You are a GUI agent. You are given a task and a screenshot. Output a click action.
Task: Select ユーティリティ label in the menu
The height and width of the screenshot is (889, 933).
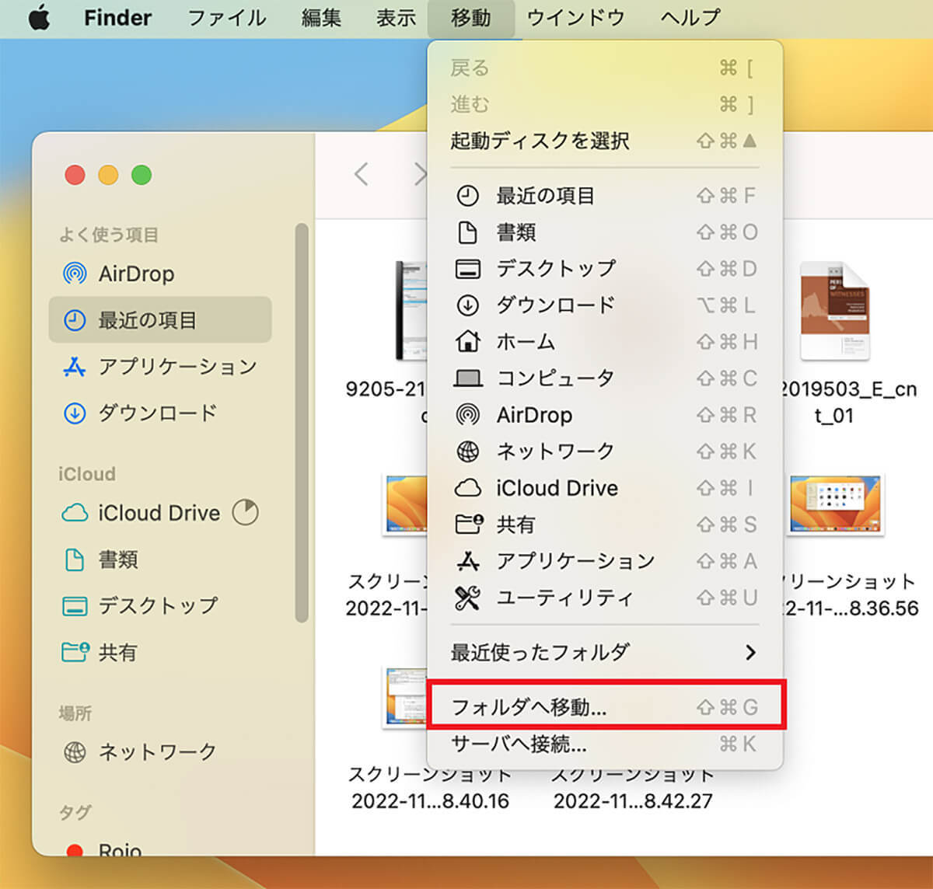point(565,598)
